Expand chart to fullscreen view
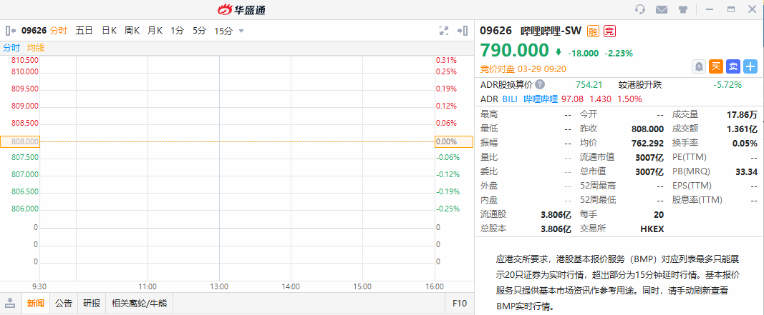Screen dimensions: 764x315 click(x=443, y=31)
